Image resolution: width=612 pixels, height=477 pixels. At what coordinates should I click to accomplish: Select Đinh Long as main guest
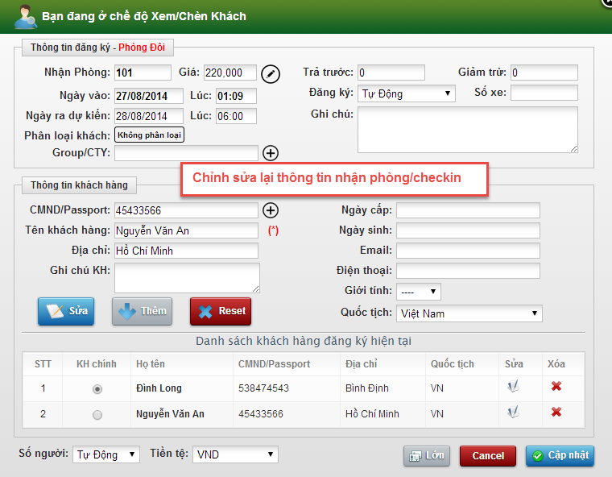pos(97,389)
